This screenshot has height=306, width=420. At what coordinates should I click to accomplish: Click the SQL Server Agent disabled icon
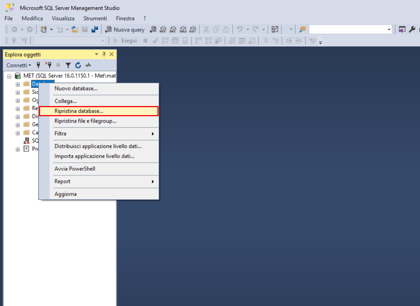(x=26, y=141)
